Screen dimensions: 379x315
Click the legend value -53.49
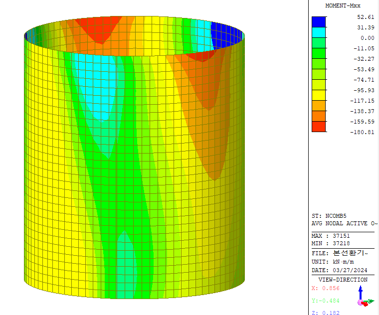(x=364, y=69)
